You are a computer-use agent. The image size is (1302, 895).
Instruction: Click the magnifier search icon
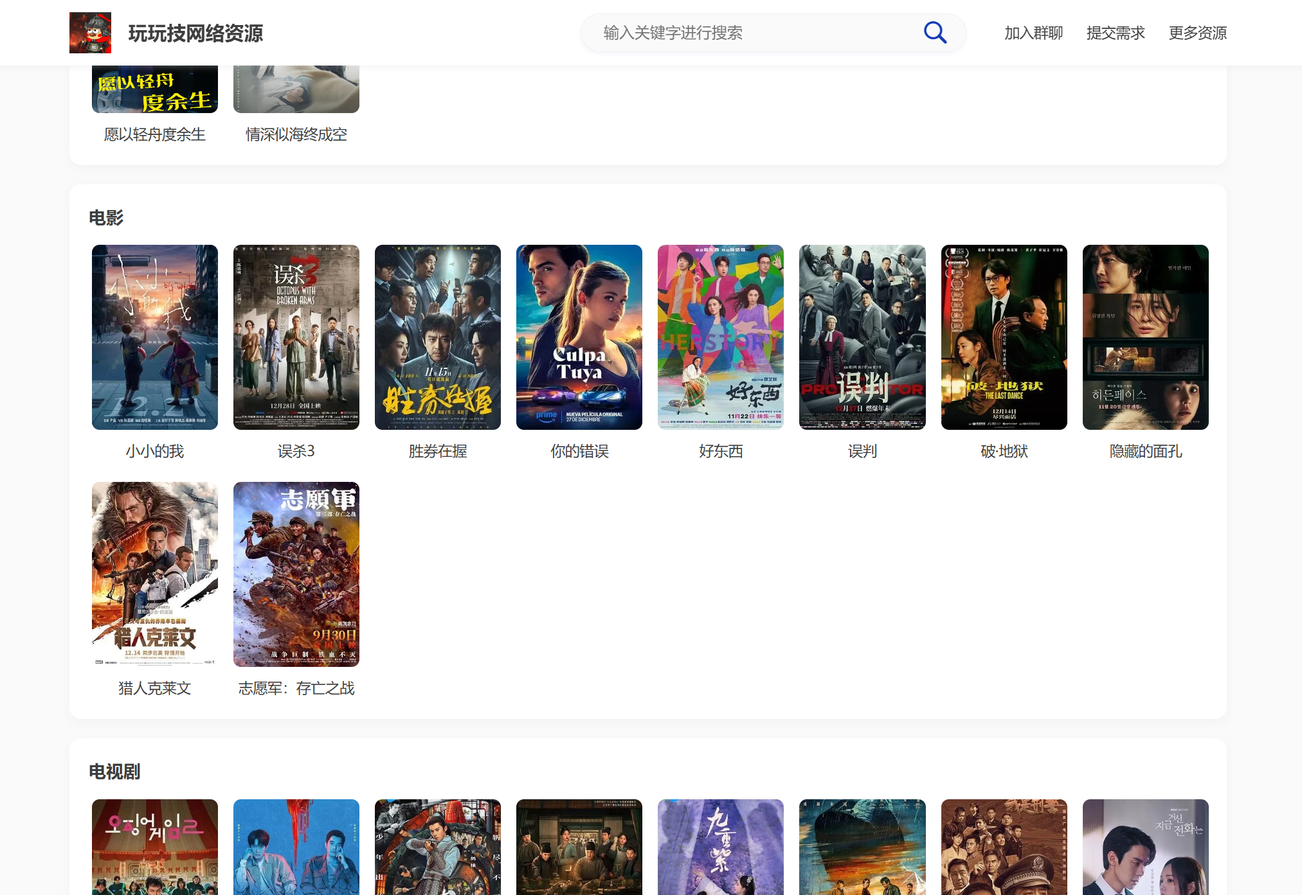click(x=935, y=32)
